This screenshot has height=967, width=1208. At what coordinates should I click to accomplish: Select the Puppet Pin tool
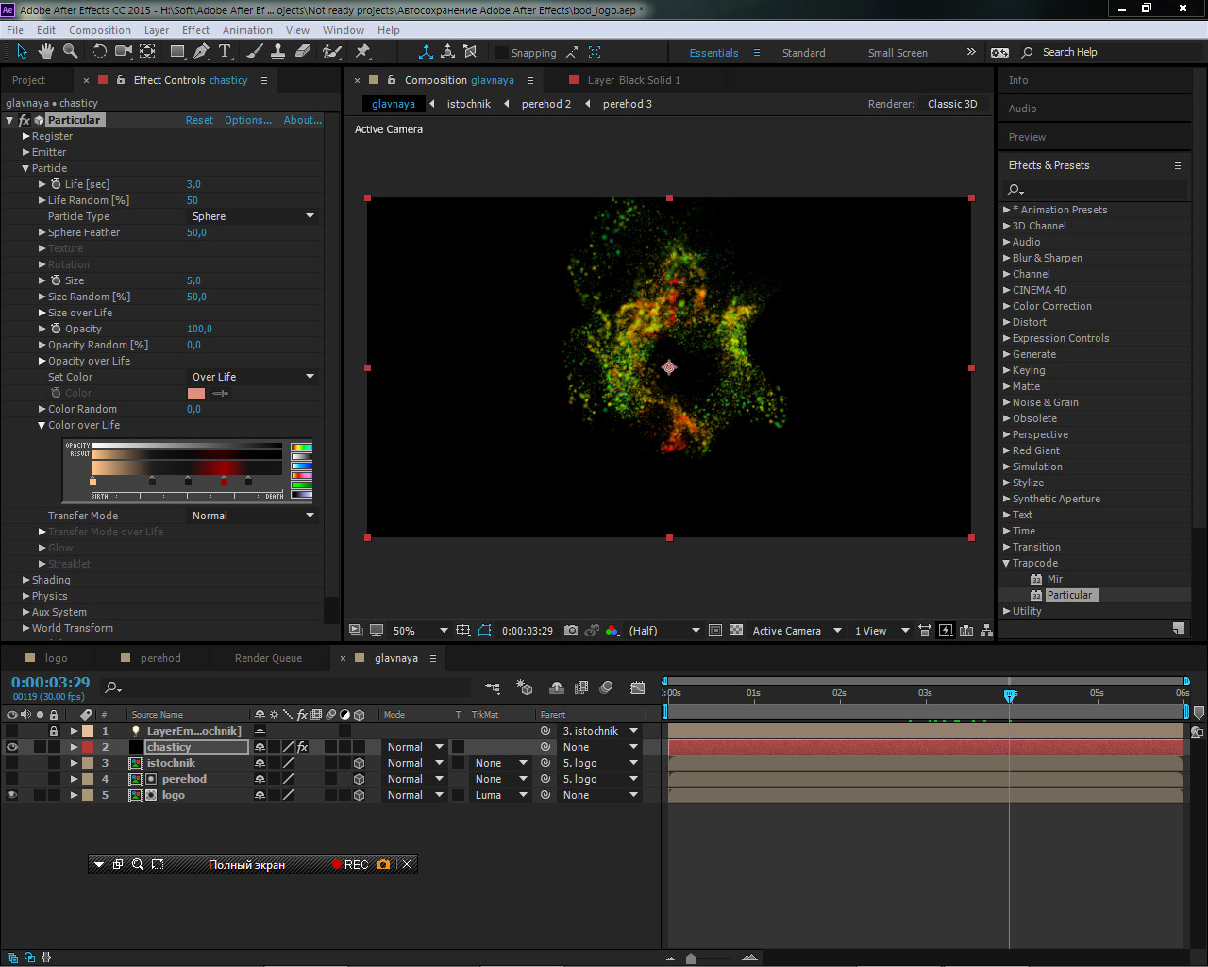(362, 52)
